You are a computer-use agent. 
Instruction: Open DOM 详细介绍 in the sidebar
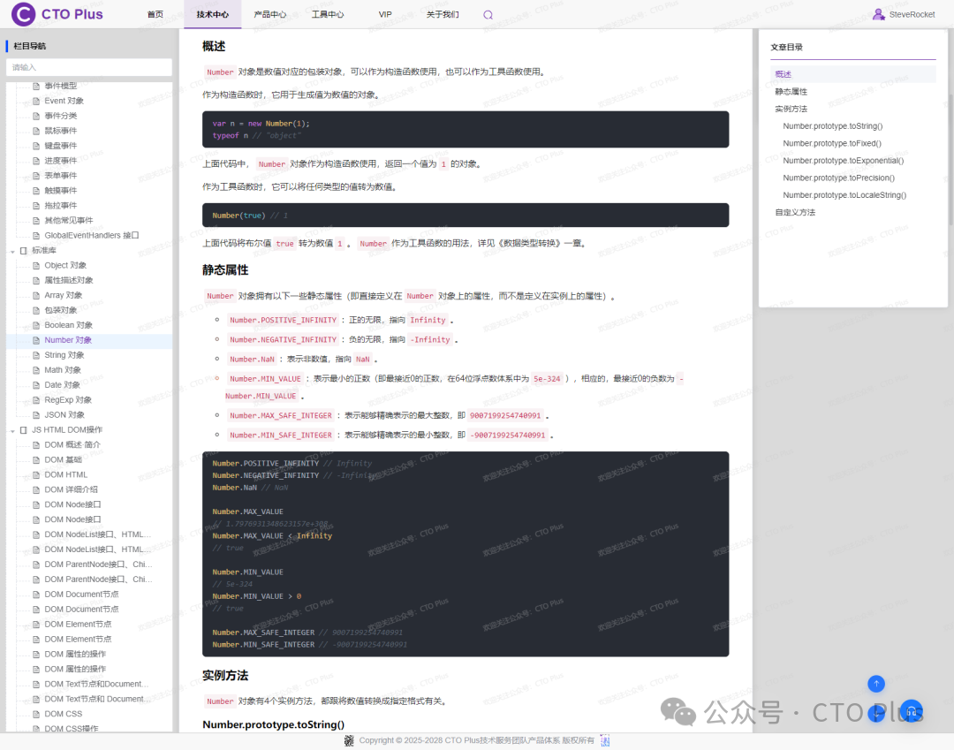71,489
